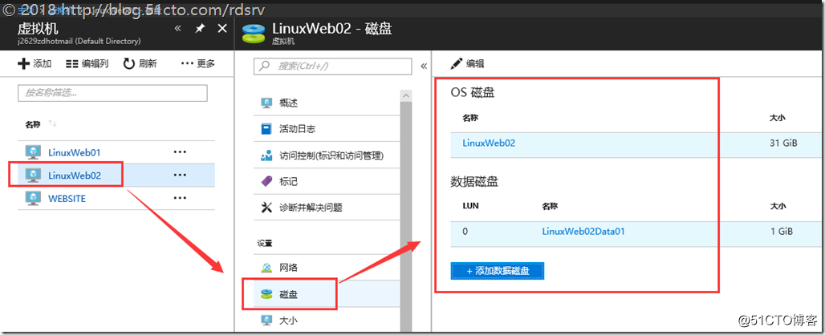Open the More ellipsis menu in the toolbar
Screen dimensions: 825x335
coord(198,64)
